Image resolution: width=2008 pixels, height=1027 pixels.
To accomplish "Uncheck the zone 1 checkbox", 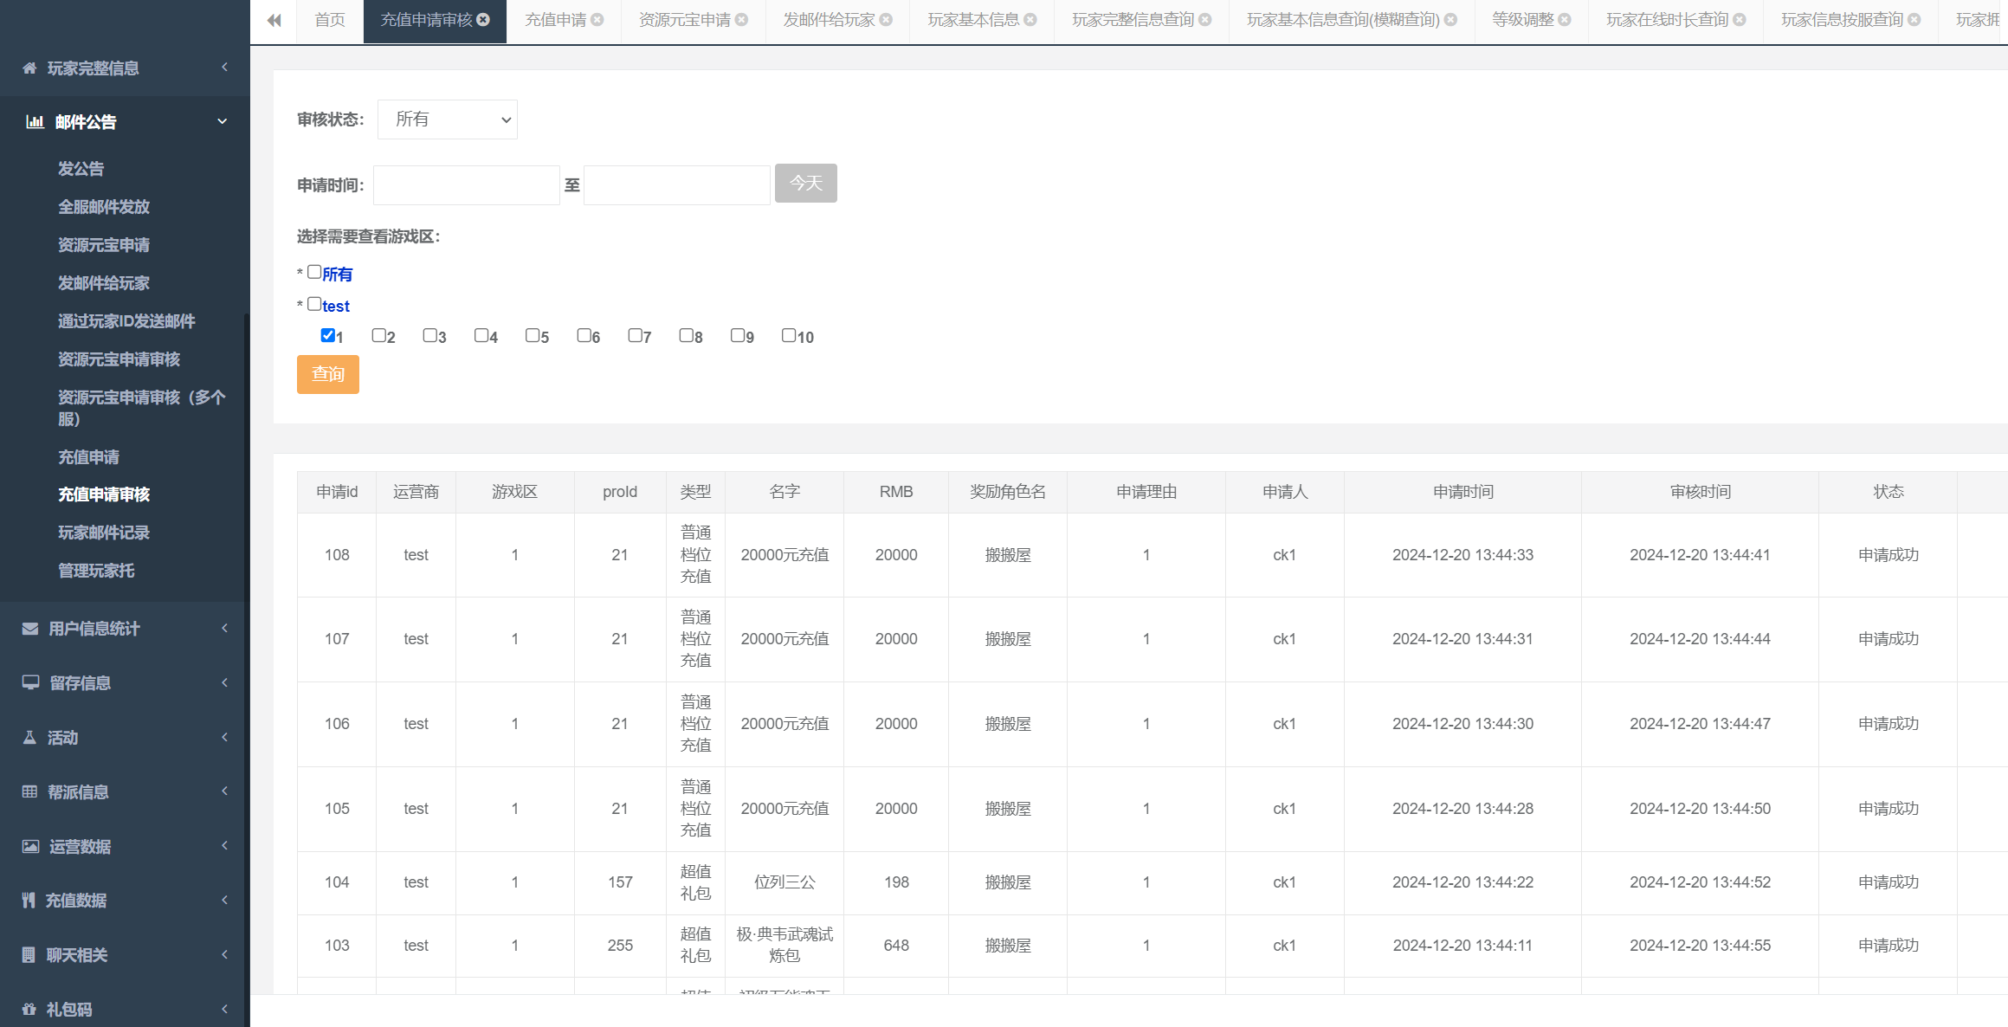I will pyautogui.click(x=327, y=335).
